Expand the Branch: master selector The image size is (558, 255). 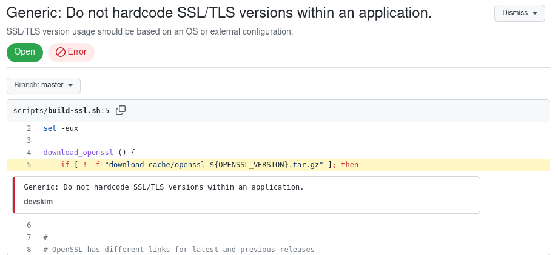[44, 85]
